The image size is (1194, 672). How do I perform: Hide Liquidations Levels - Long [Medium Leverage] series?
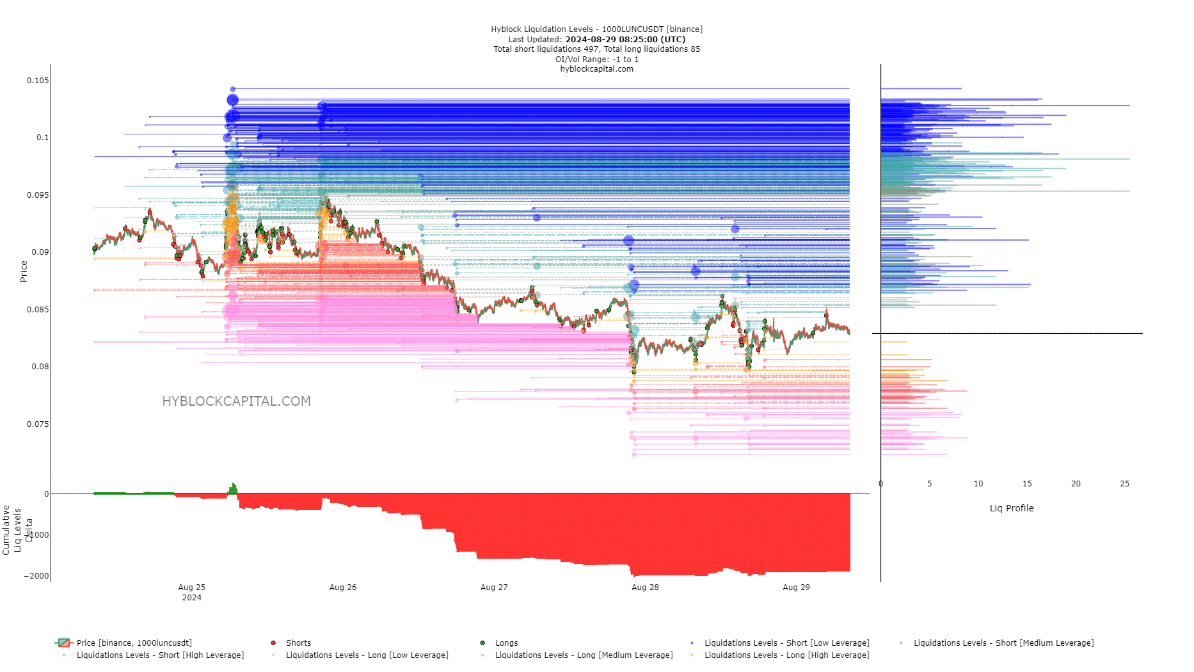click(576, 655)
